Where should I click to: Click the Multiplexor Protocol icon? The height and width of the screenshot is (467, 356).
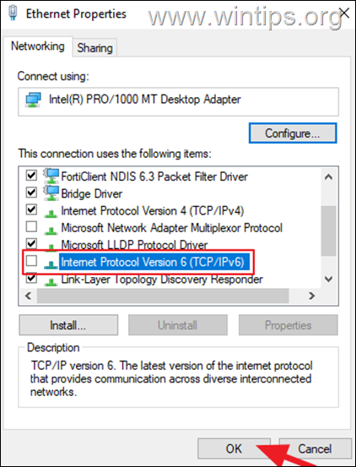click(x=51, y=230)
